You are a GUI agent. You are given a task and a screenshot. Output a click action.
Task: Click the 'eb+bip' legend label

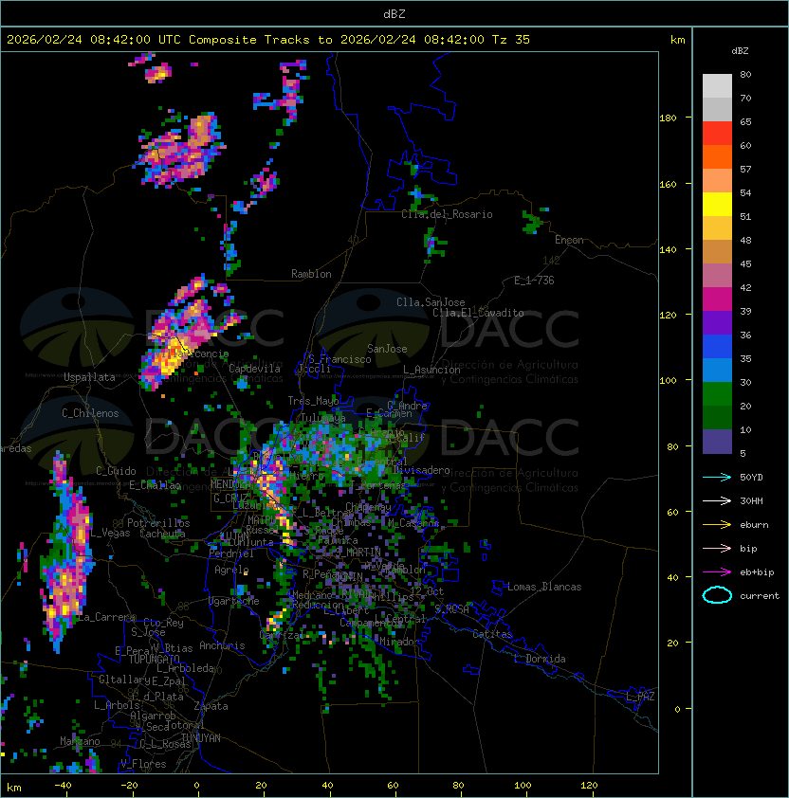pyautogui.click(x=757, y=572)
